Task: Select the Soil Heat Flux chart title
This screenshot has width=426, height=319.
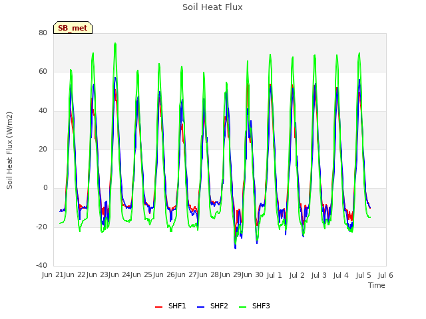Action: pos(212,7)
